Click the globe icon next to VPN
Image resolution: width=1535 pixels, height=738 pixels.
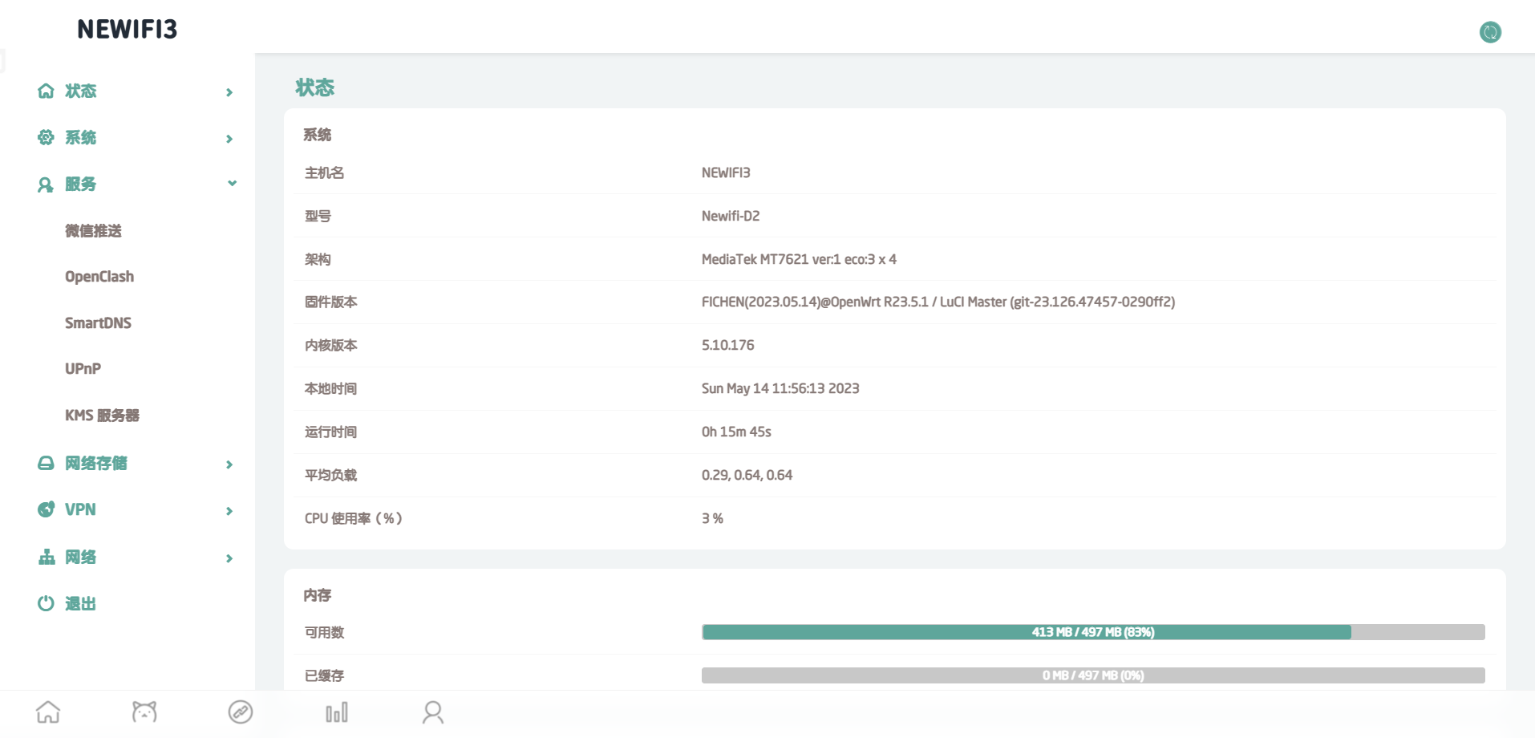click(x=46, y=509)
